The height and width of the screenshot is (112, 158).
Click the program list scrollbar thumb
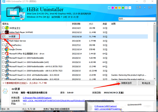click(155, 33)
